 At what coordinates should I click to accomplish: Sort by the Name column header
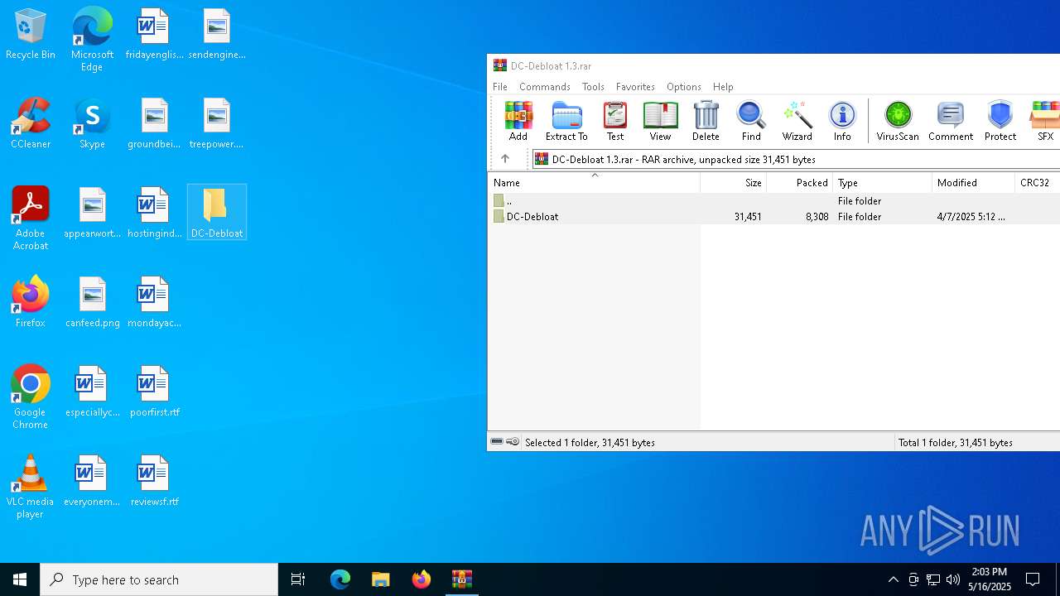click(594, 182)
